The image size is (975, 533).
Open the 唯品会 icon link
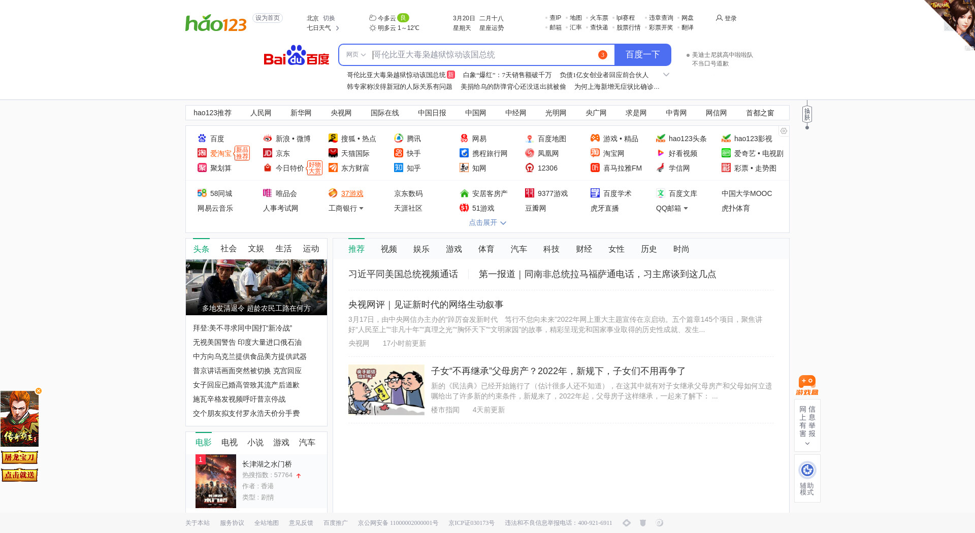point(268,193)
